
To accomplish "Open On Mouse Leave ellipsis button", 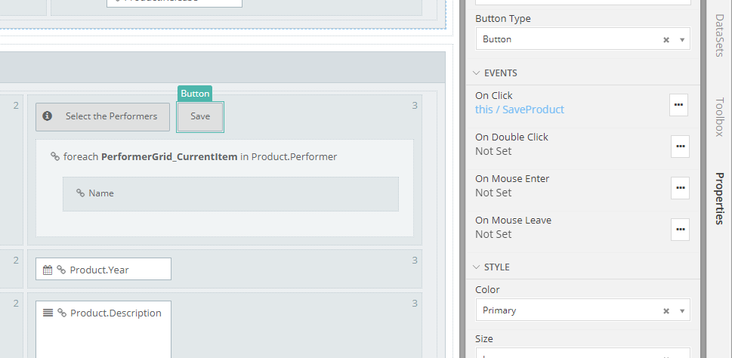I will click(680, 229).
